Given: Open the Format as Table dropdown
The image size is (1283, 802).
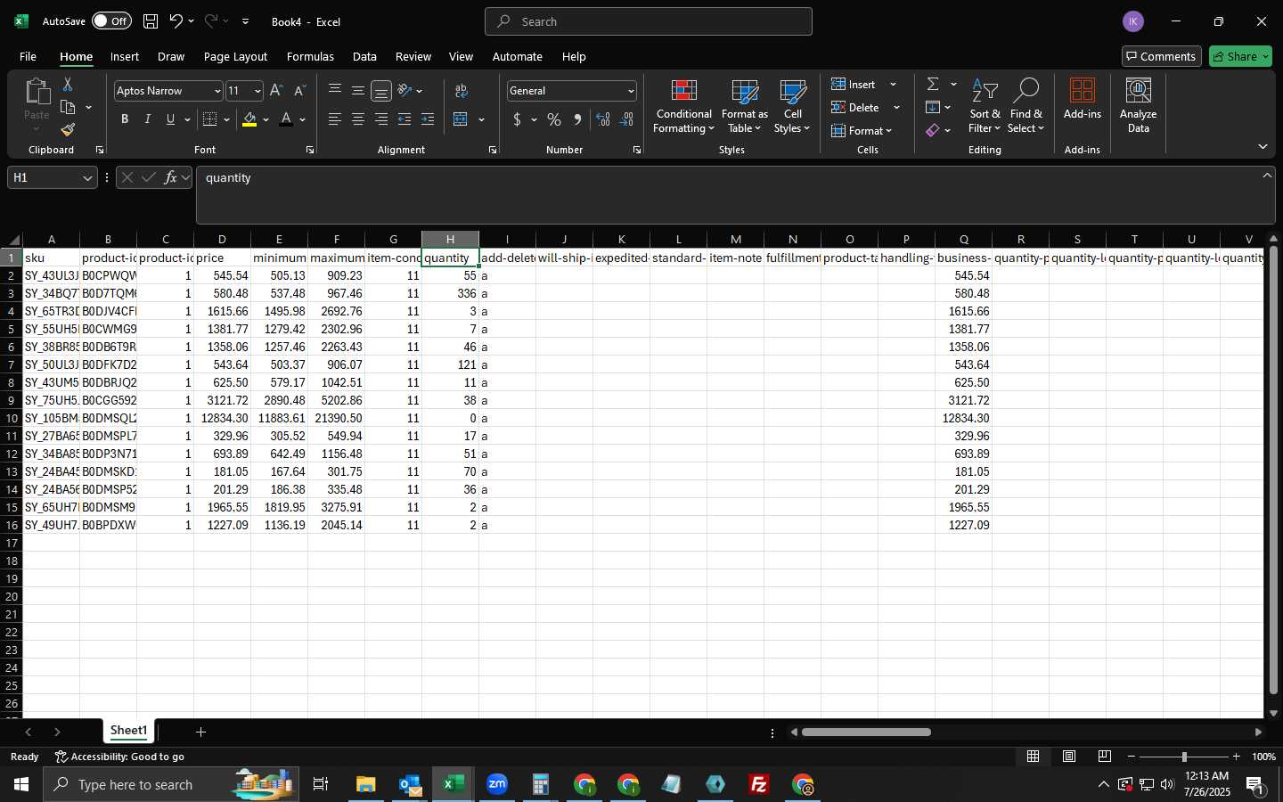Looking at the screenshot, I should [744, 106].
